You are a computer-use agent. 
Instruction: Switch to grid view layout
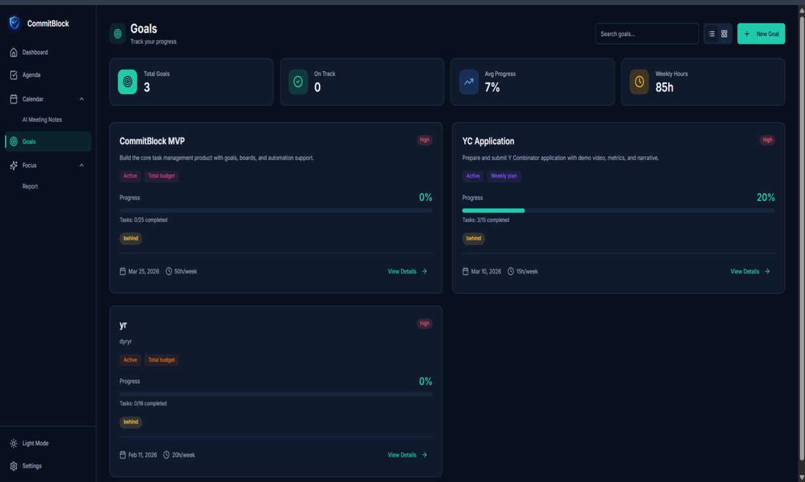724,33
